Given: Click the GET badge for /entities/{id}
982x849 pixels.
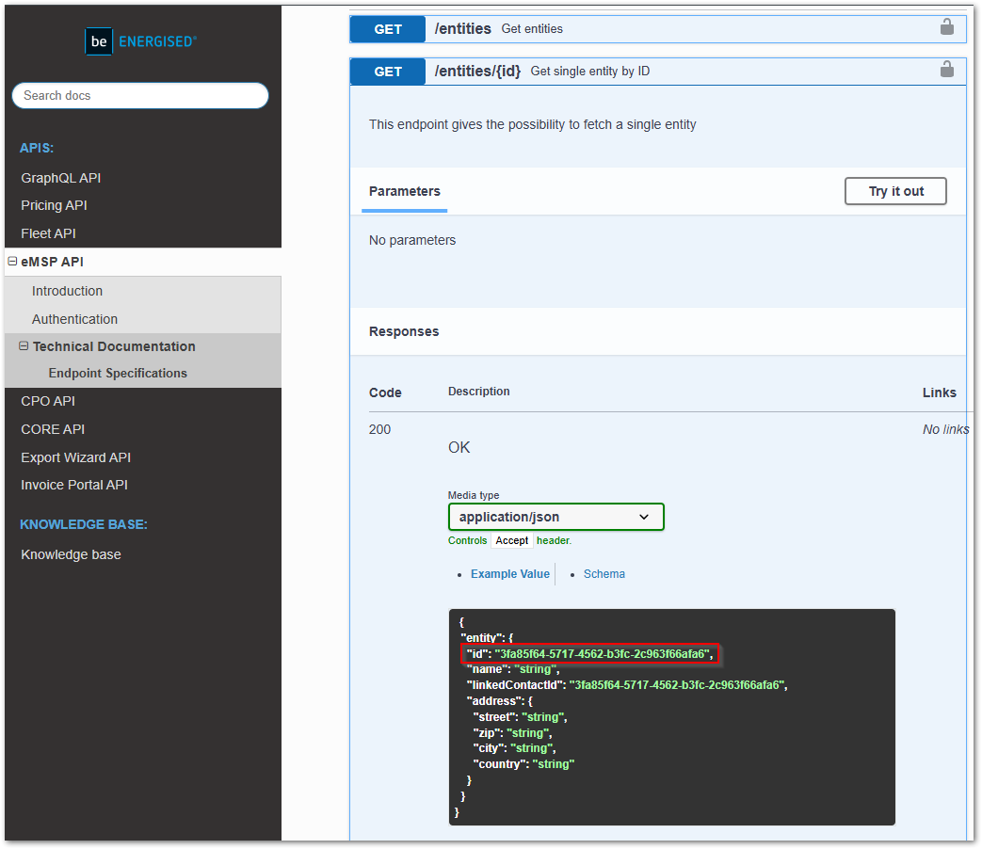Looking at the screenshot, I should click(x=388, y=72).
